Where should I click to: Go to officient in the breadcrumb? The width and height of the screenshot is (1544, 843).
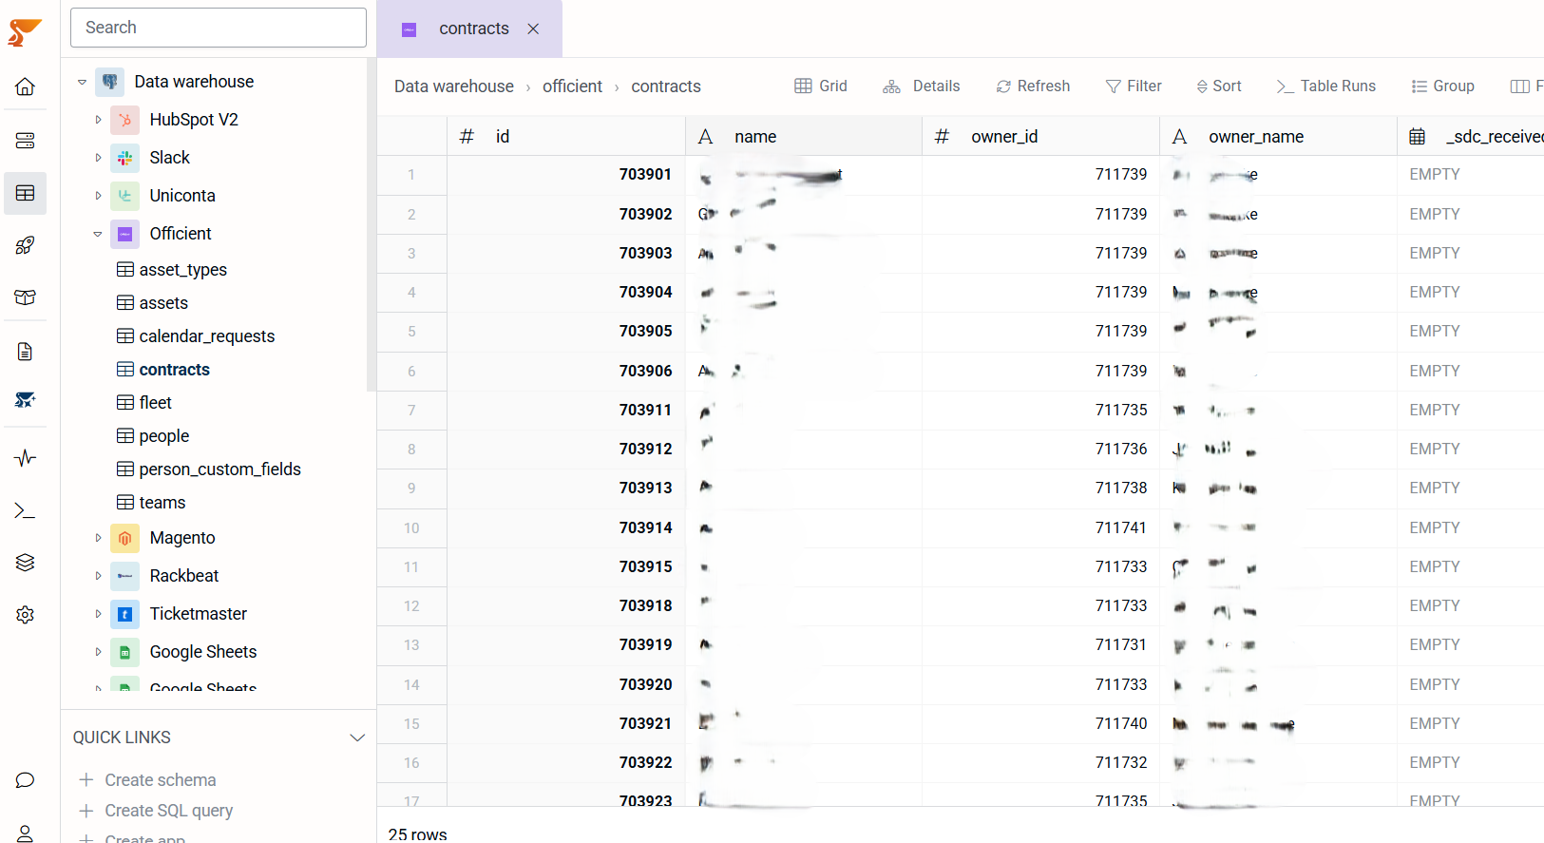[x=572, y=86]
